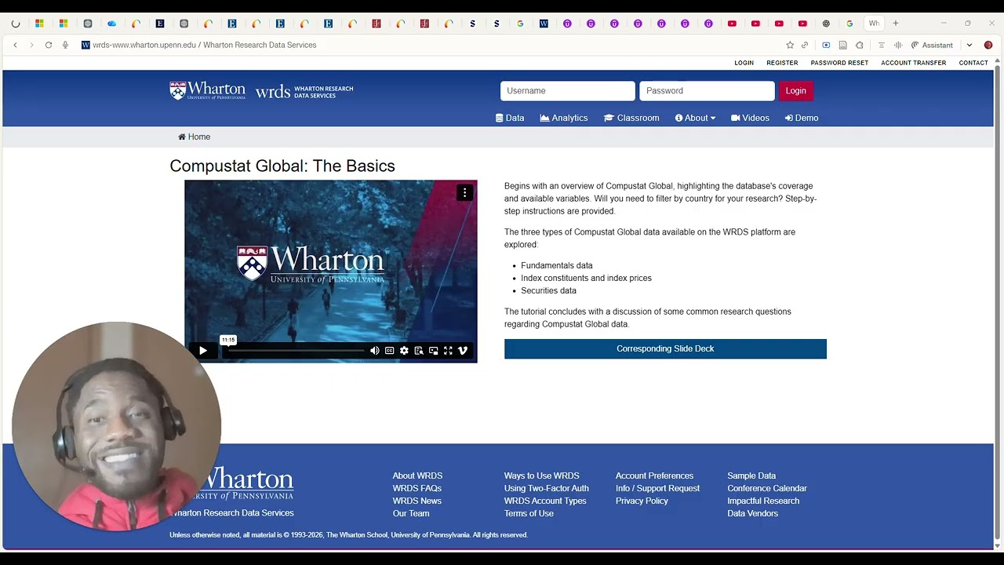Click the audio waveform toolbar icon
1004x565 pixels.
(x=898, y=46)
